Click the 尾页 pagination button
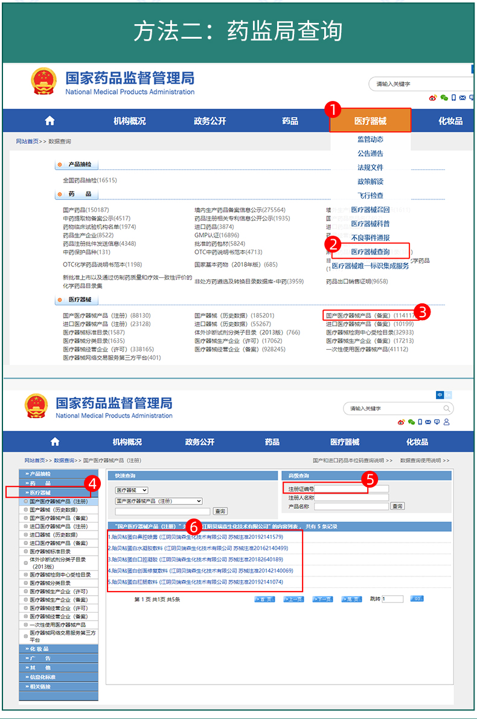 coord(352,599)
